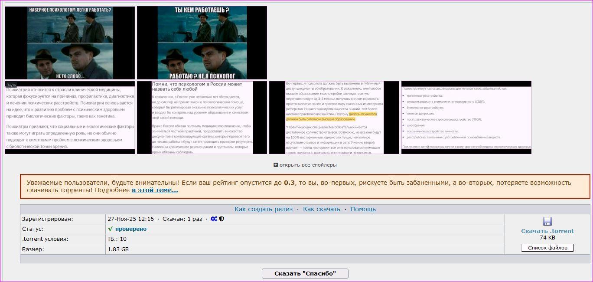Open the 'Ты кем работаешь?' meme thumbnail

[202, 43]
